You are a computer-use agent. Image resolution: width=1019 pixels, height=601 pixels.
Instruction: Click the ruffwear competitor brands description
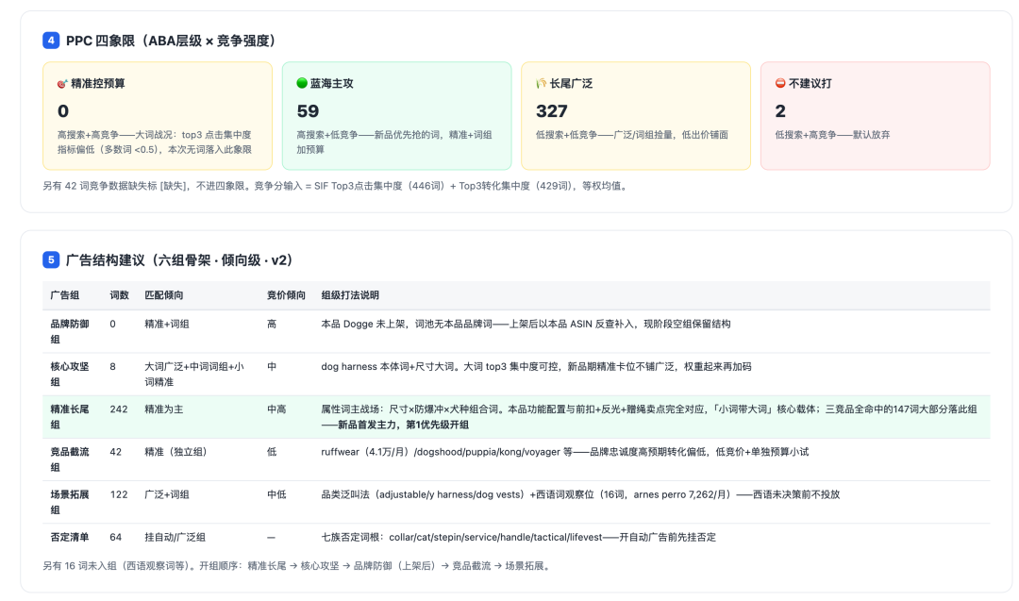coord(565,452)
